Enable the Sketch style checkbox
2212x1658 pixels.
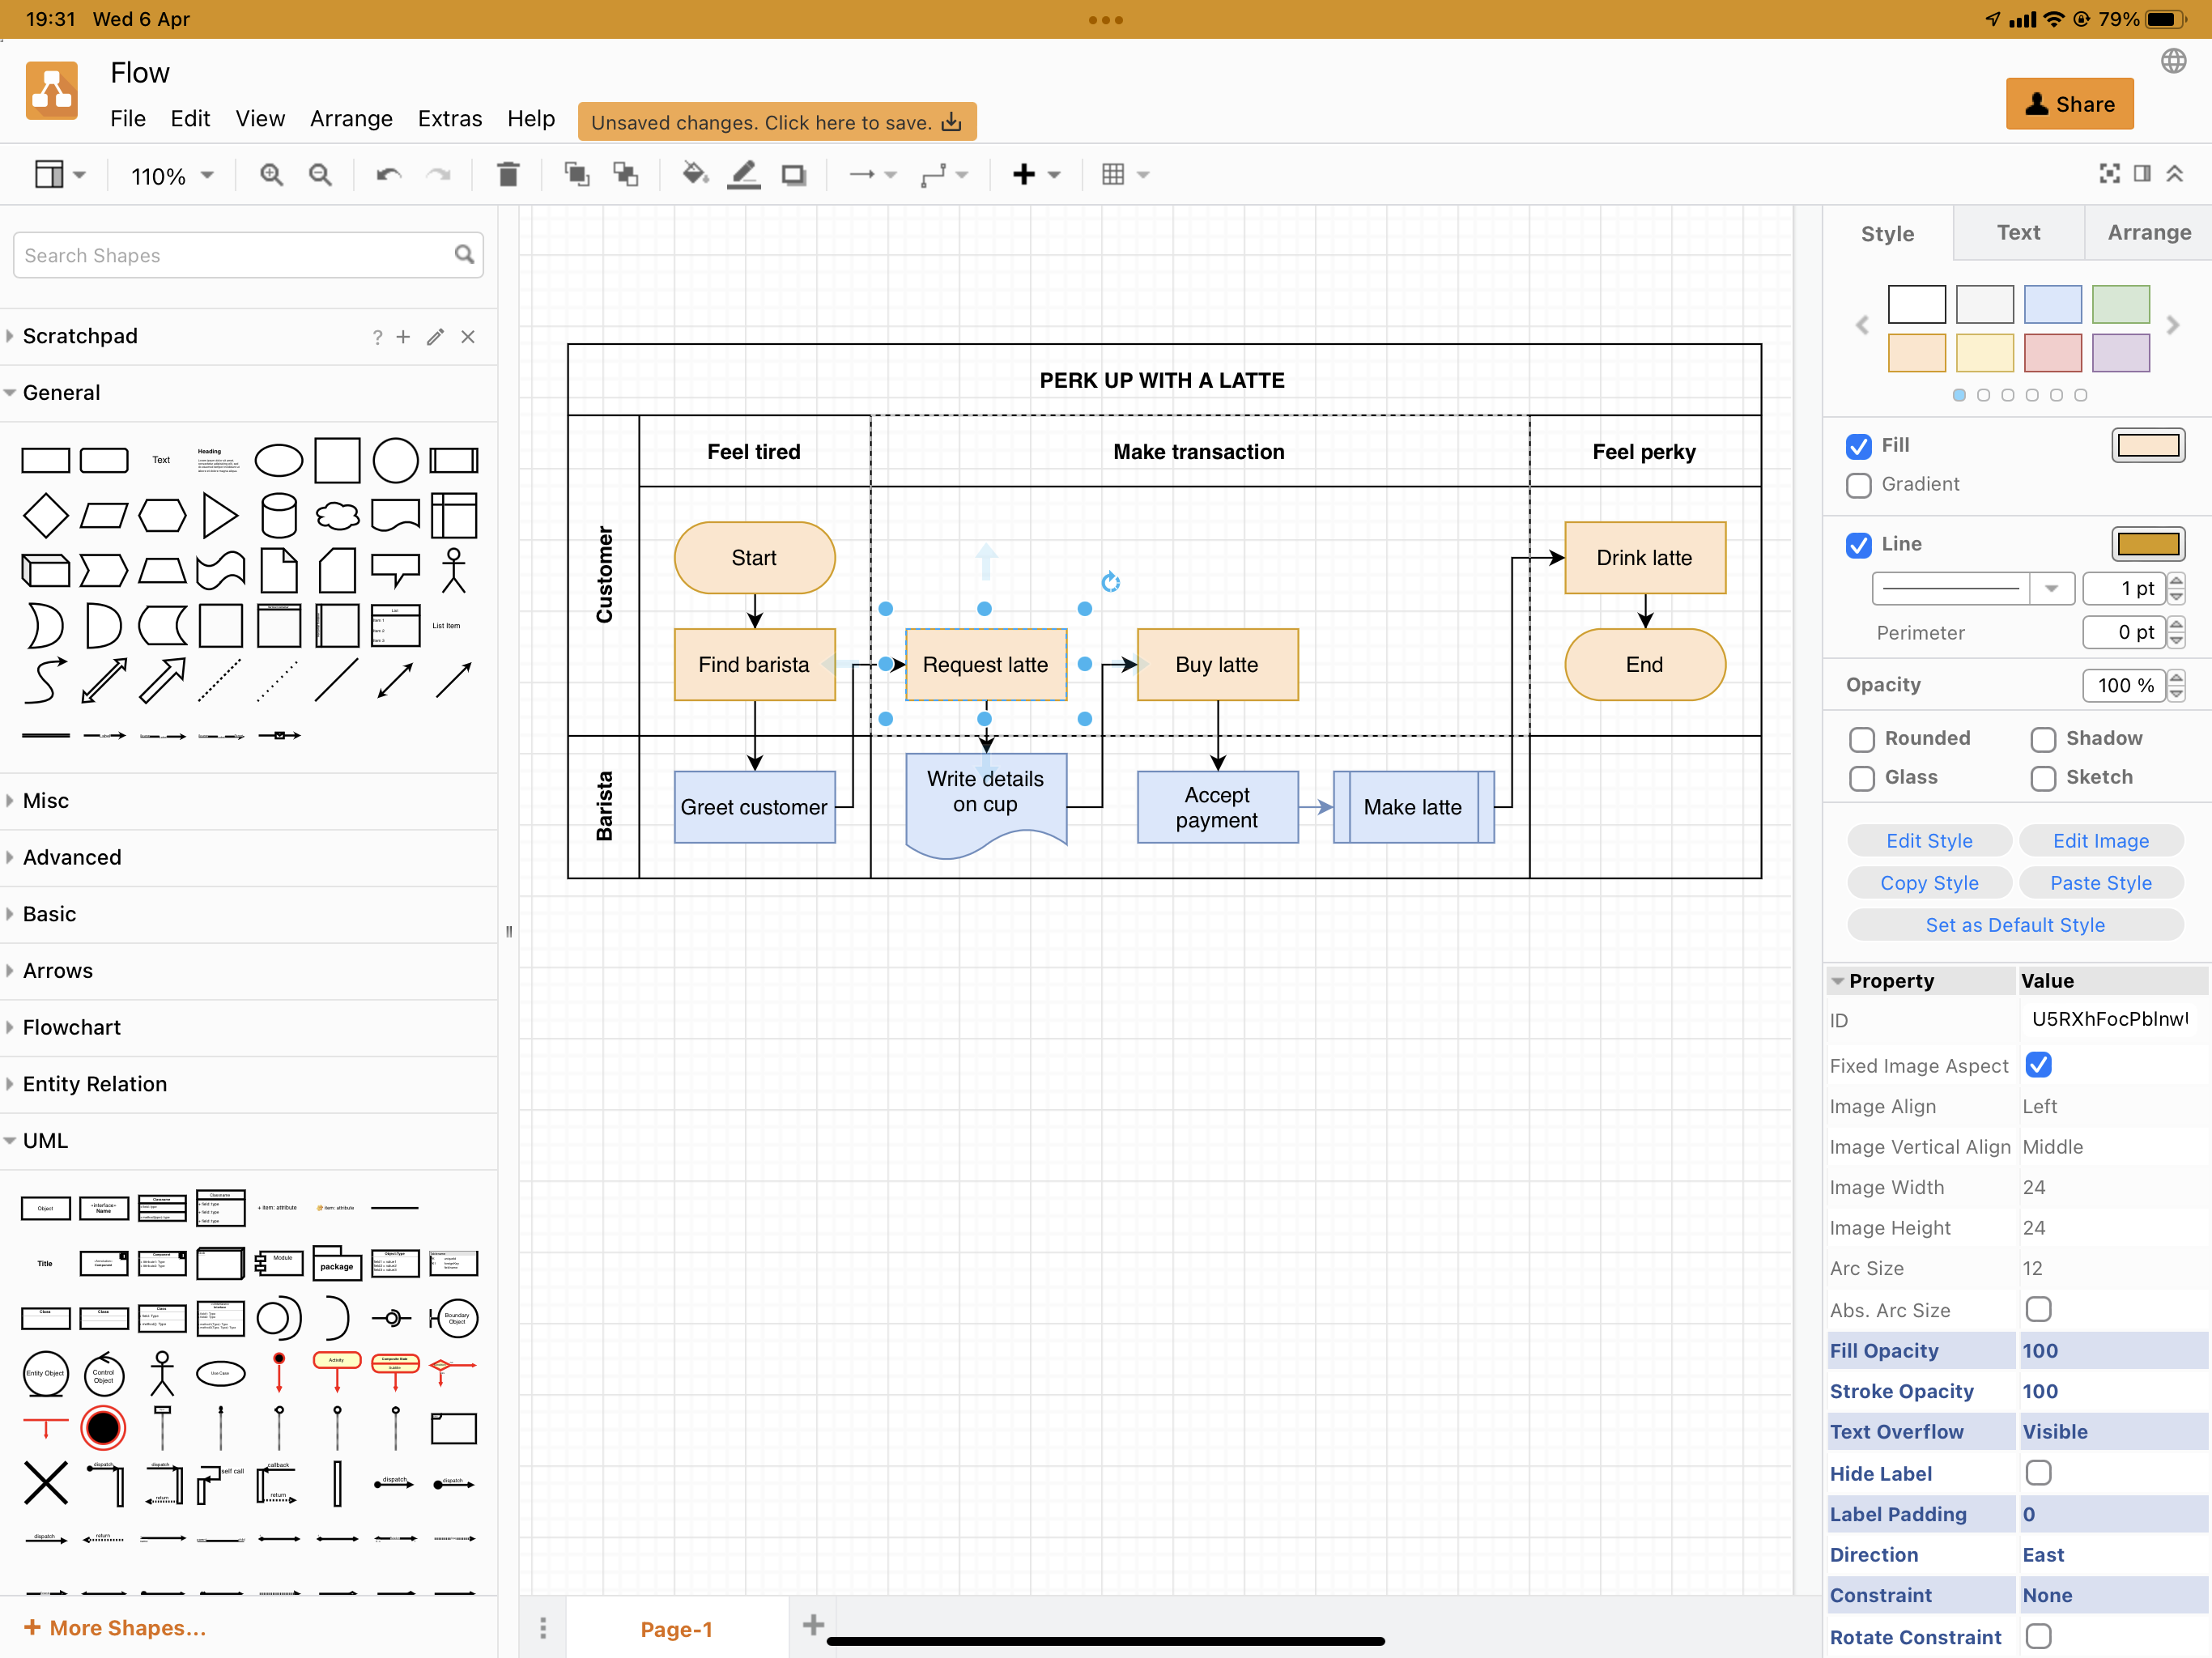pyautogui.click(x=2043, y=778)
